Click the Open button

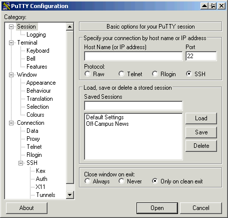(x=157, y=208)
